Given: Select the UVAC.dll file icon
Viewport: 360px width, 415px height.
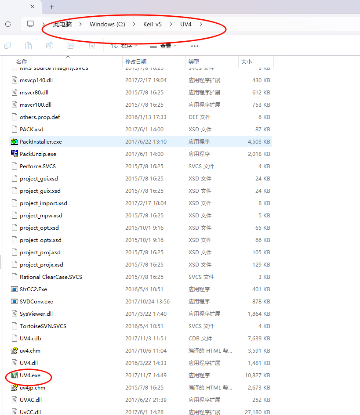Looking at the screenshot, I should (15, 400).
